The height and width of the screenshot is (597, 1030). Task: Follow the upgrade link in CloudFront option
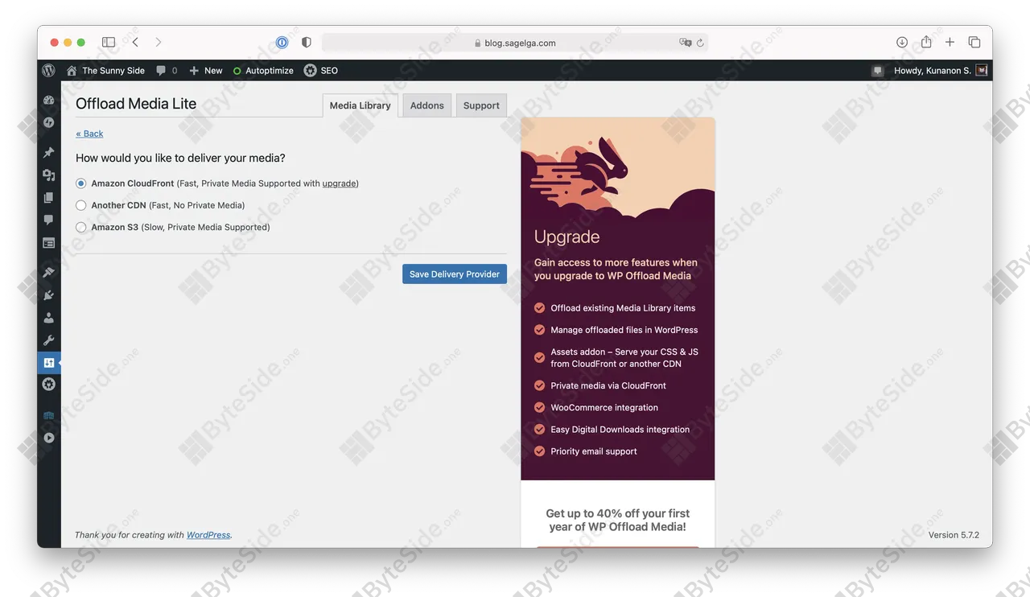coord(340,183)
